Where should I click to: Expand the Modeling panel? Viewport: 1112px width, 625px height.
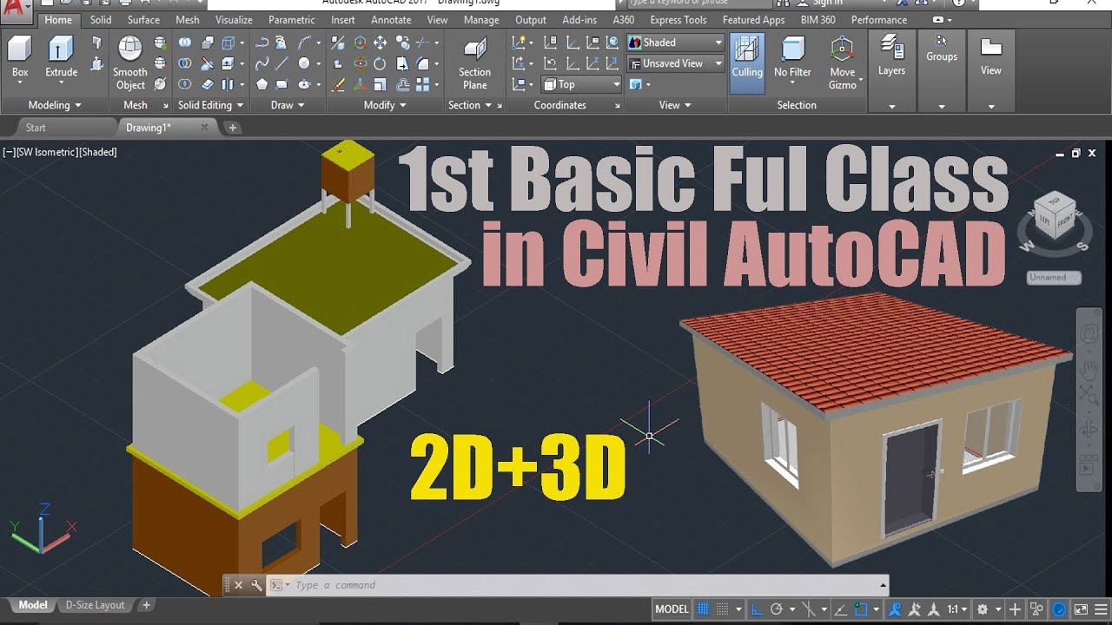tap(54, 105)
